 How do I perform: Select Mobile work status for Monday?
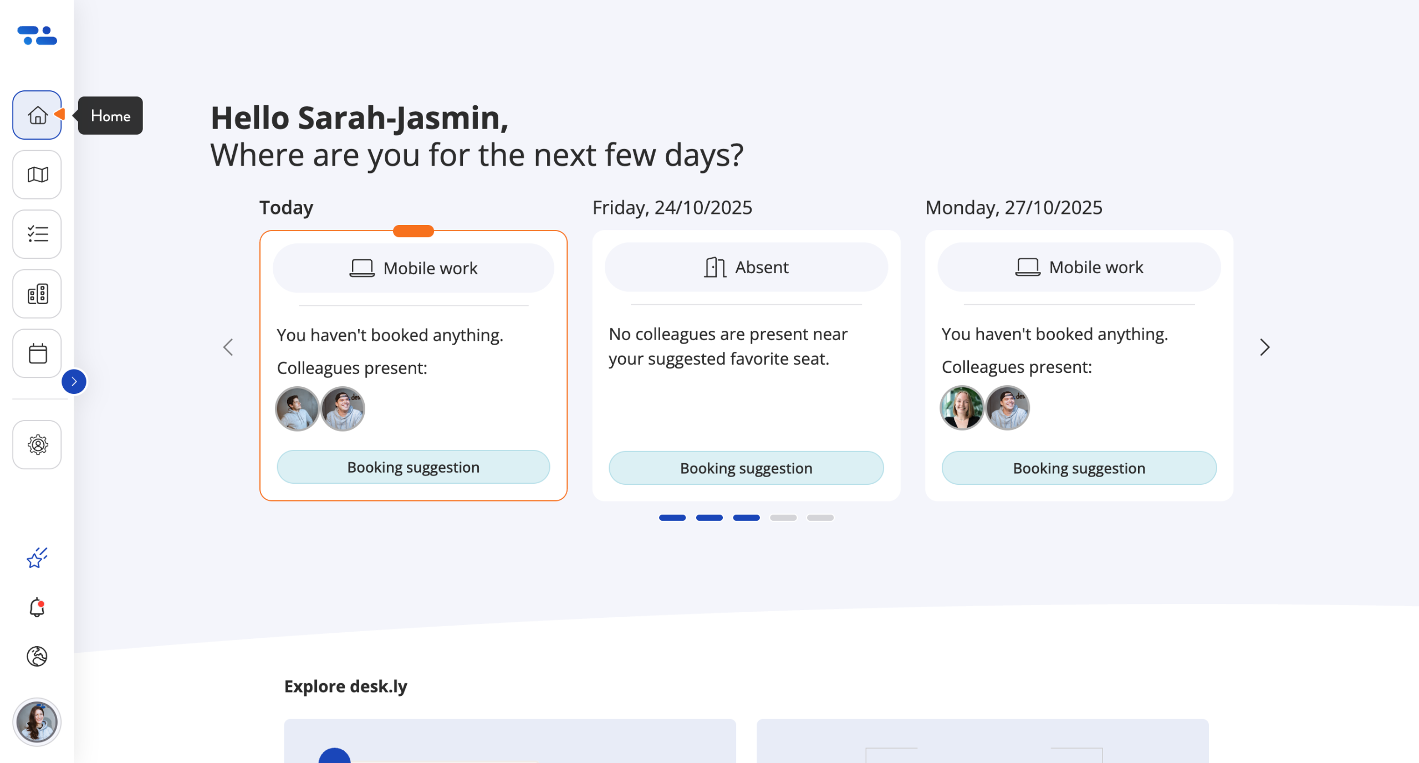[1079, 268]
